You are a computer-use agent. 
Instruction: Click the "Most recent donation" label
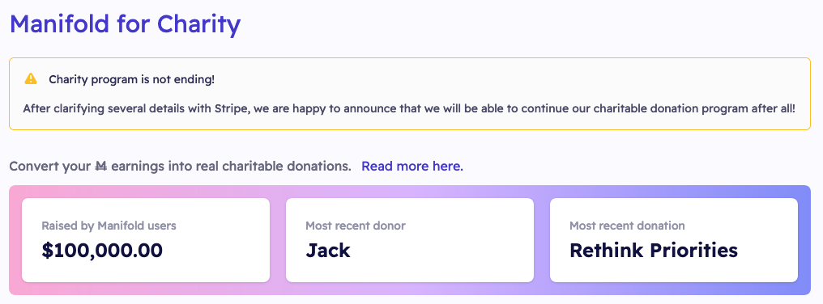pos(627,226)
